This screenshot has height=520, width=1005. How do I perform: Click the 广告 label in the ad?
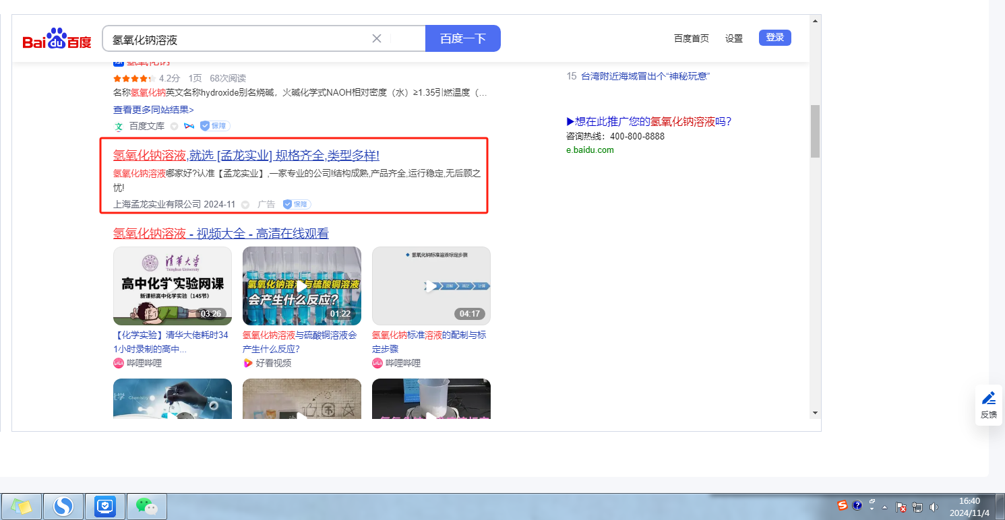point(266,204)
